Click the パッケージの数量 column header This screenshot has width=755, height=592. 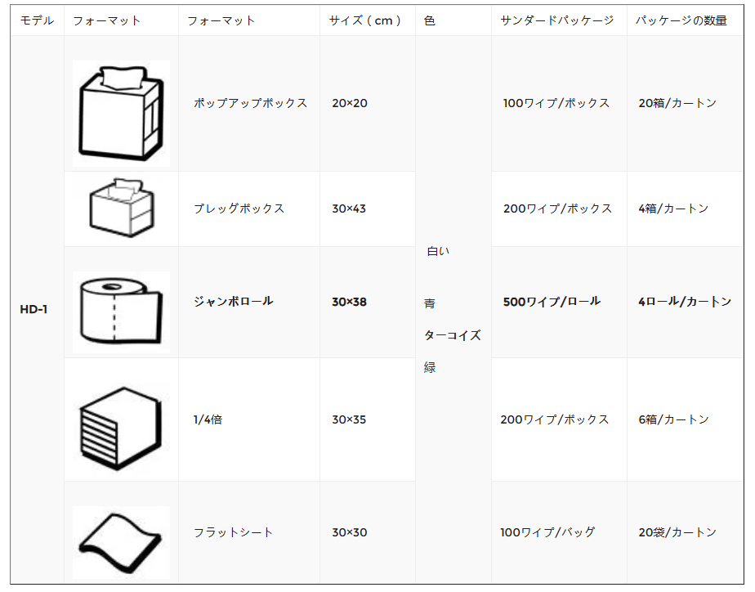pos(681,20)
